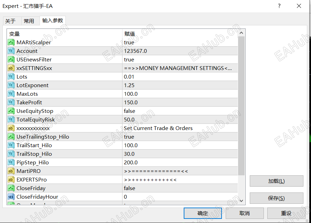The height and width of the screenshot is (223, 311).
Task: Select the LotExponent variable name
Action: pos(33,85)
